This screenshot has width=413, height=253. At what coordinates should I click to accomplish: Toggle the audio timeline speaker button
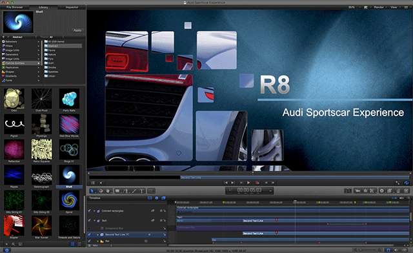tap(396, 250)
